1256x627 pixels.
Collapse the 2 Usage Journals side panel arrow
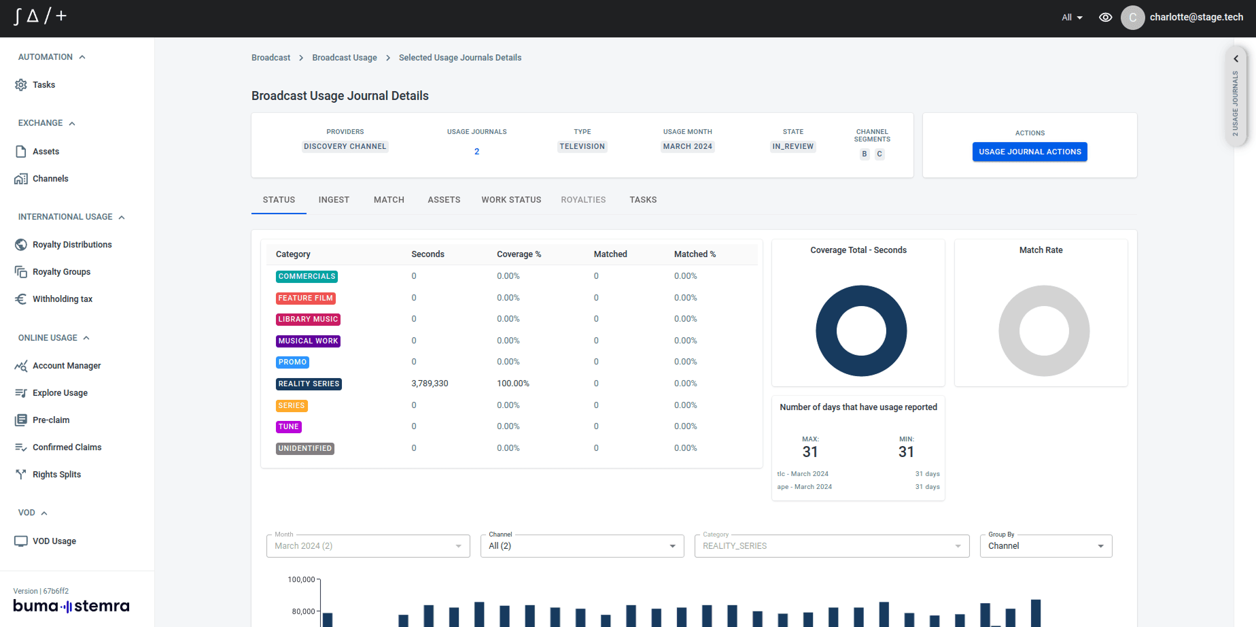[x=1236, y=58]
